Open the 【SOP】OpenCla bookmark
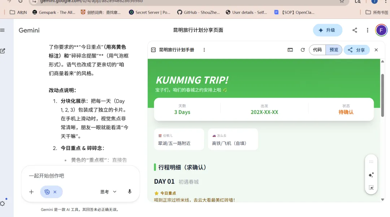Screen dimensions: 390x217 tap(294, 12)
